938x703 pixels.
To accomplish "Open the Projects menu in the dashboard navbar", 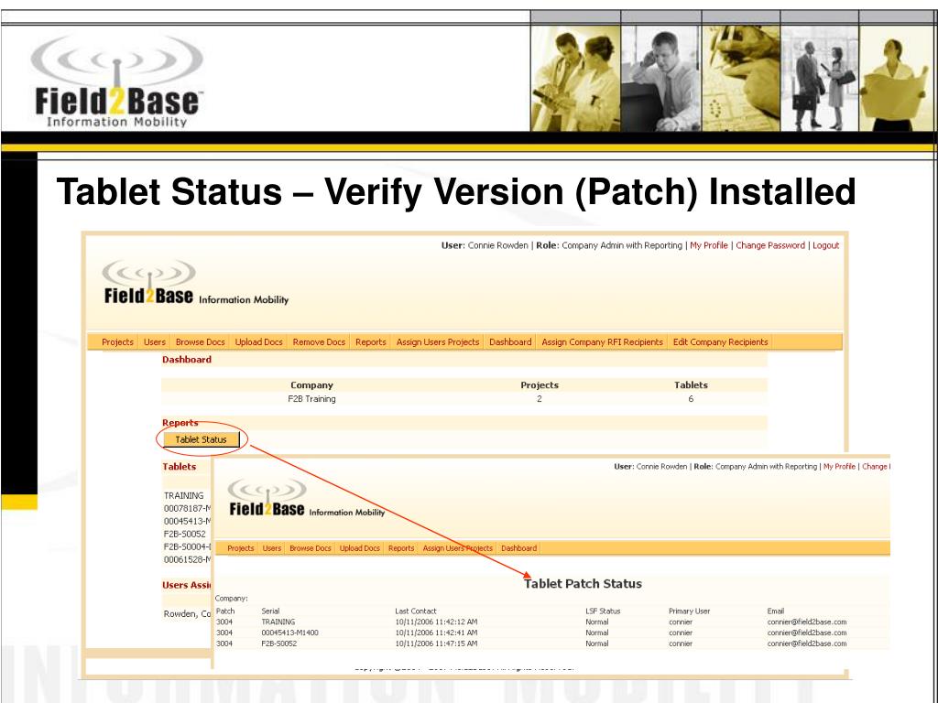I will coord(117,342).
